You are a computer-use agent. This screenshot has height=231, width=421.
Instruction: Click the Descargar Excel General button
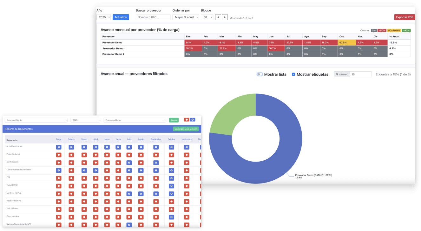[x=186, y=129]
